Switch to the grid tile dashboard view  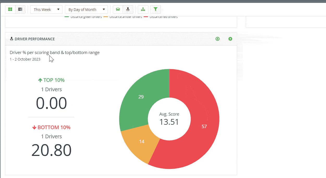[x=10, y=9]
